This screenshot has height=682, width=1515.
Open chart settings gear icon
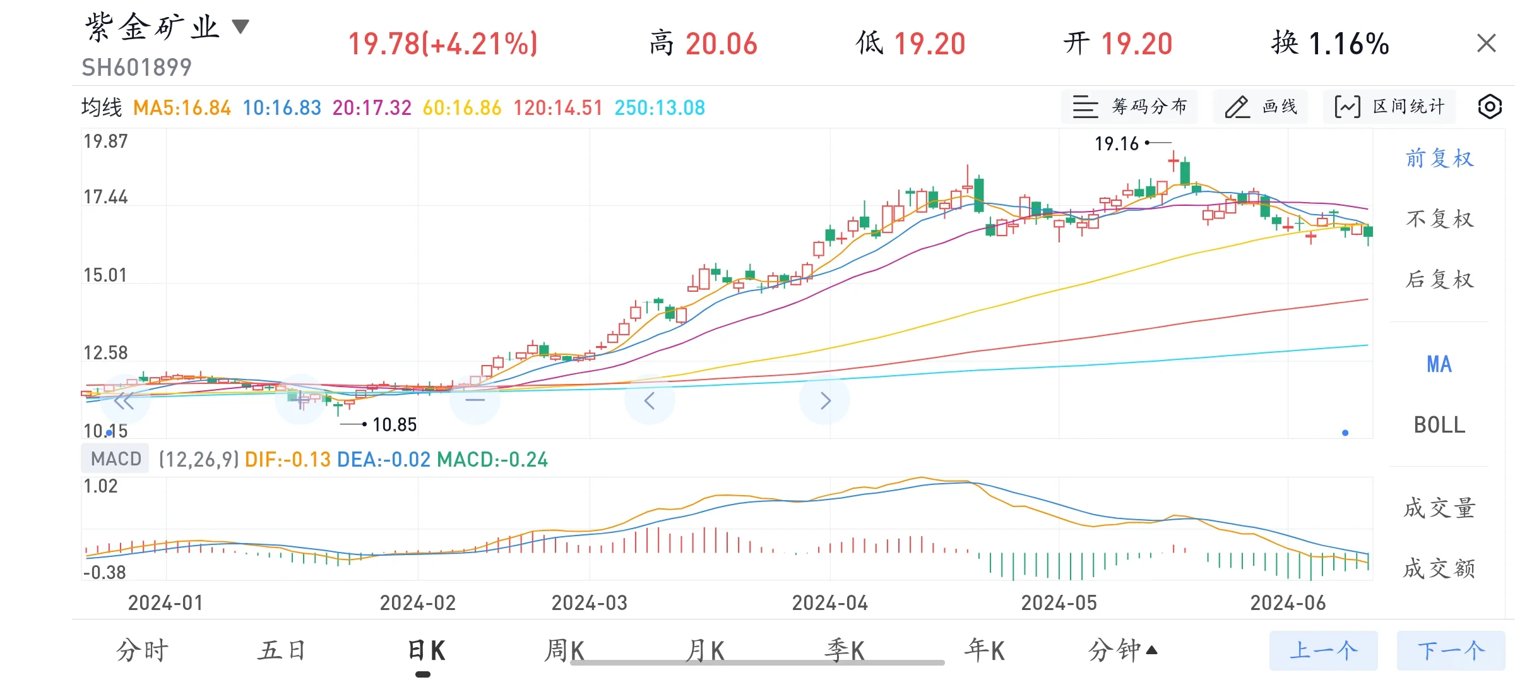click(x=1490, y=107)
